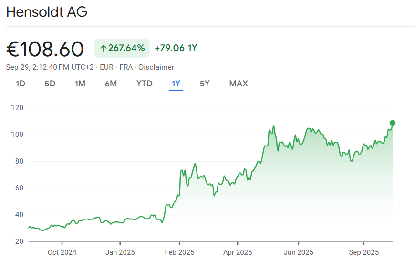Click the Hensoldt AG title
This screenshot has width=415, height=261.
point(47,12)
